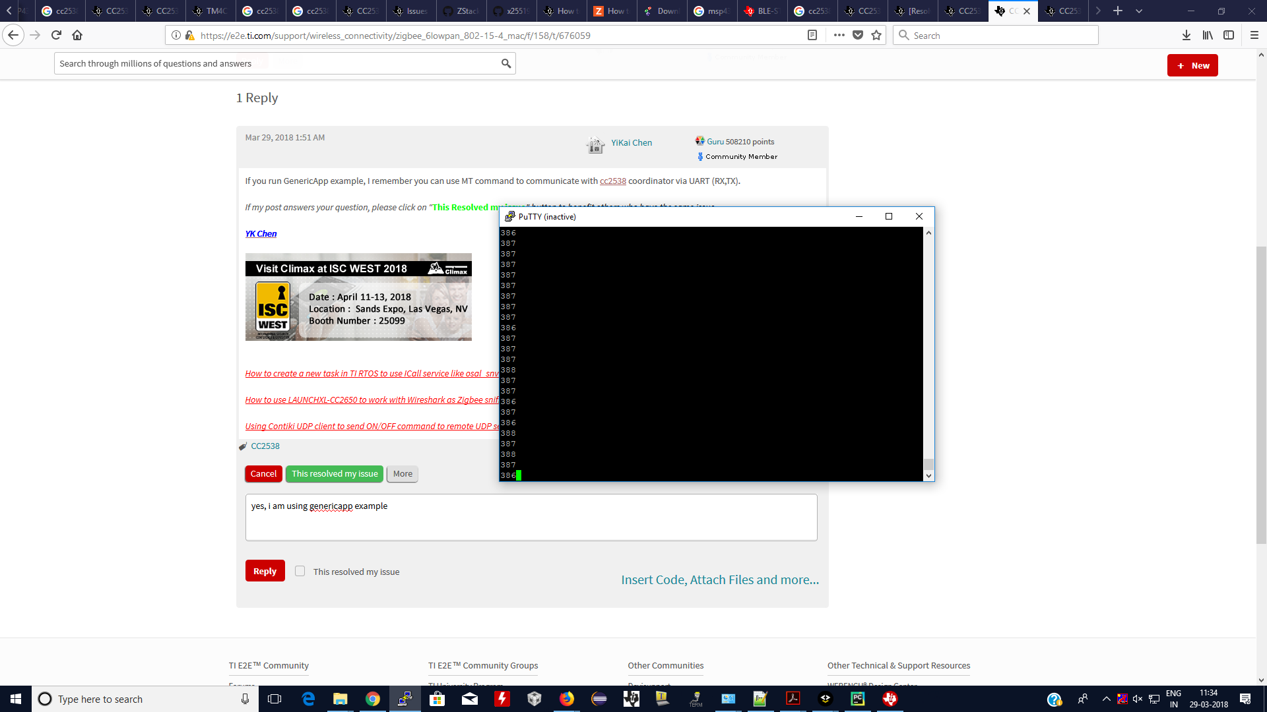Check the 'This resolved my issue' checkbox
The width and height of the screenshot is (1267, 712).
300,572
